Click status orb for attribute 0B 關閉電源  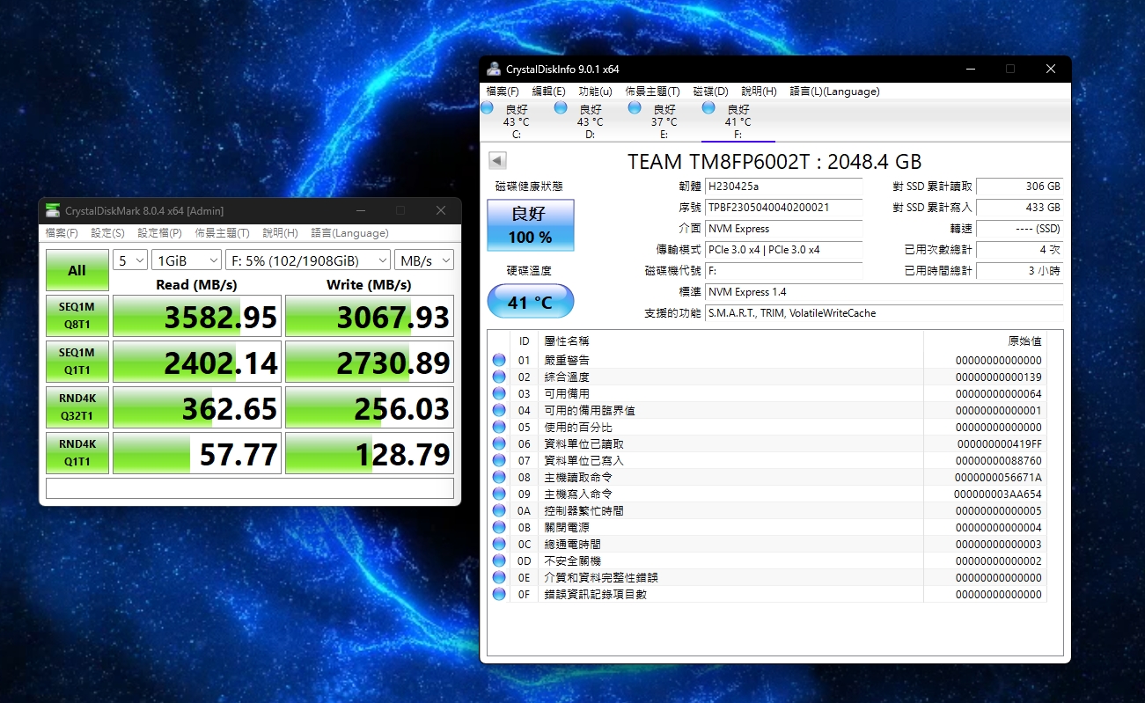point(499,527)
